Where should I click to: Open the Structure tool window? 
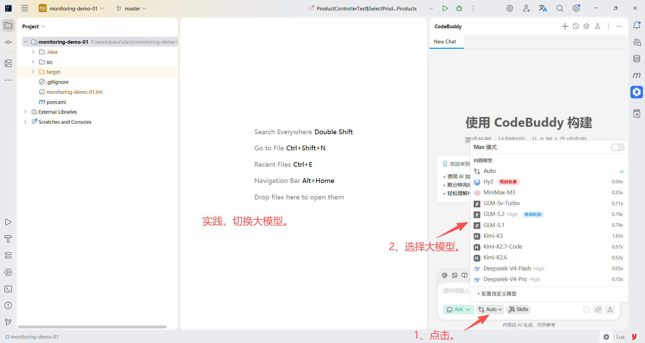pyautogui.click(x=8, y=63)
